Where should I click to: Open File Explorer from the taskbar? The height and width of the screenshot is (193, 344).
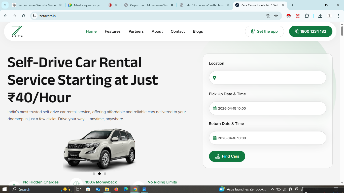click(x=107, y=189)
